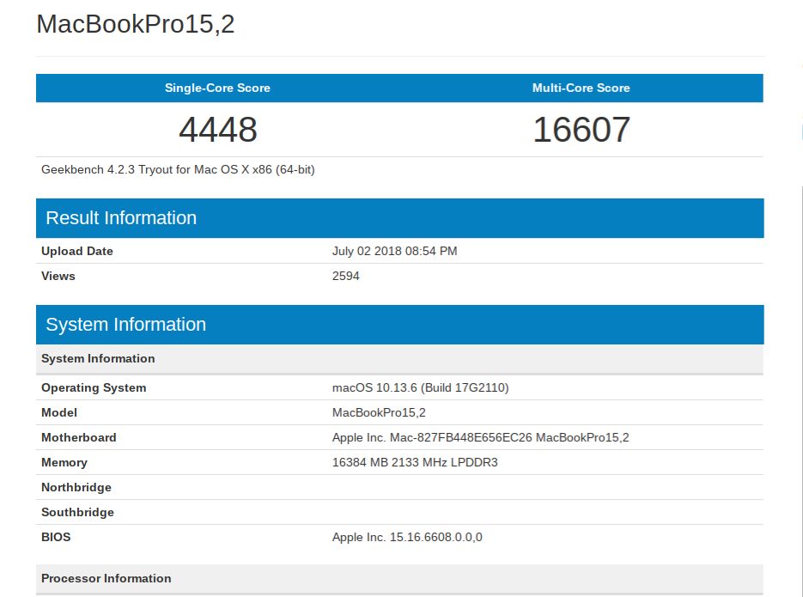Select the Model value MacBookPro15,2
The height and width of the screenshot is (597, 803).
379,412
